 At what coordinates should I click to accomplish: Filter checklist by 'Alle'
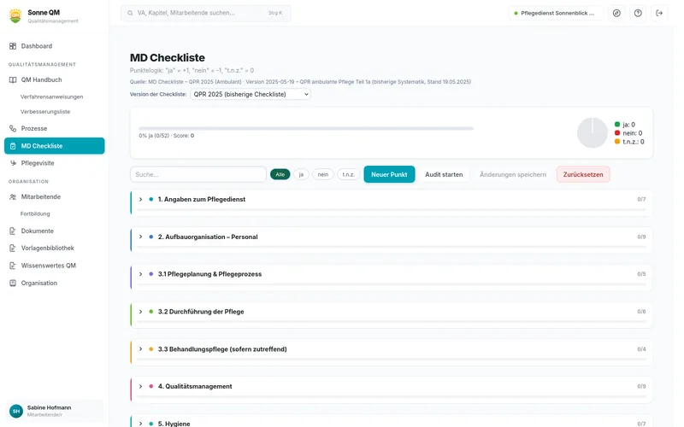click(280, 174)
